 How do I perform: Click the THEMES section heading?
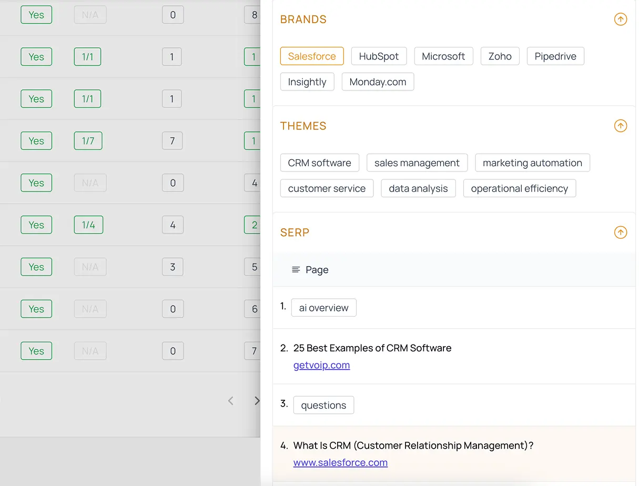303,126
